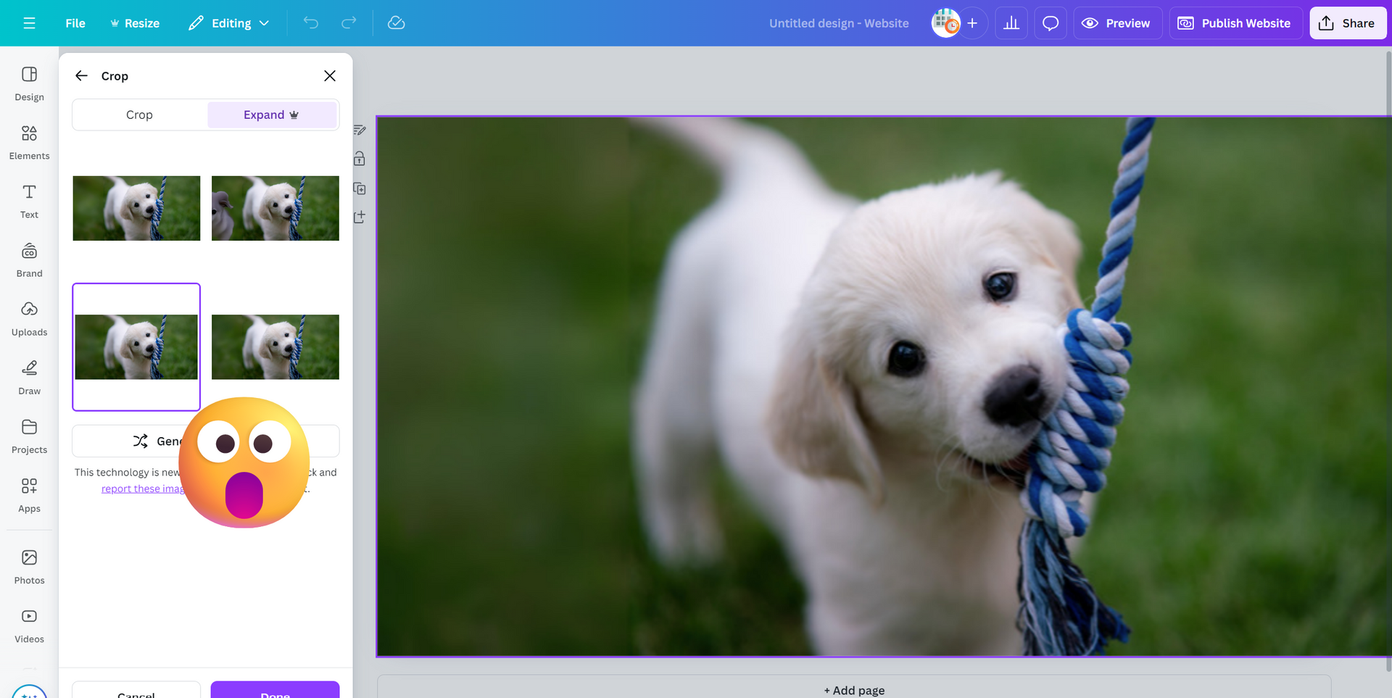The height and width of the screenshot is (698, 1392).
Task: Go back using Crop panel arrow
Action: pos(81,76)
